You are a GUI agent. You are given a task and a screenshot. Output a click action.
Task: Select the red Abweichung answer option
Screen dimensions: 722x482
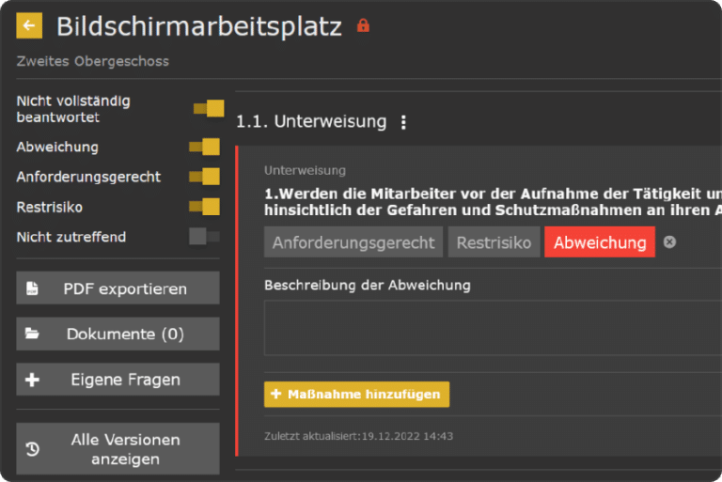tap(600, 241)
